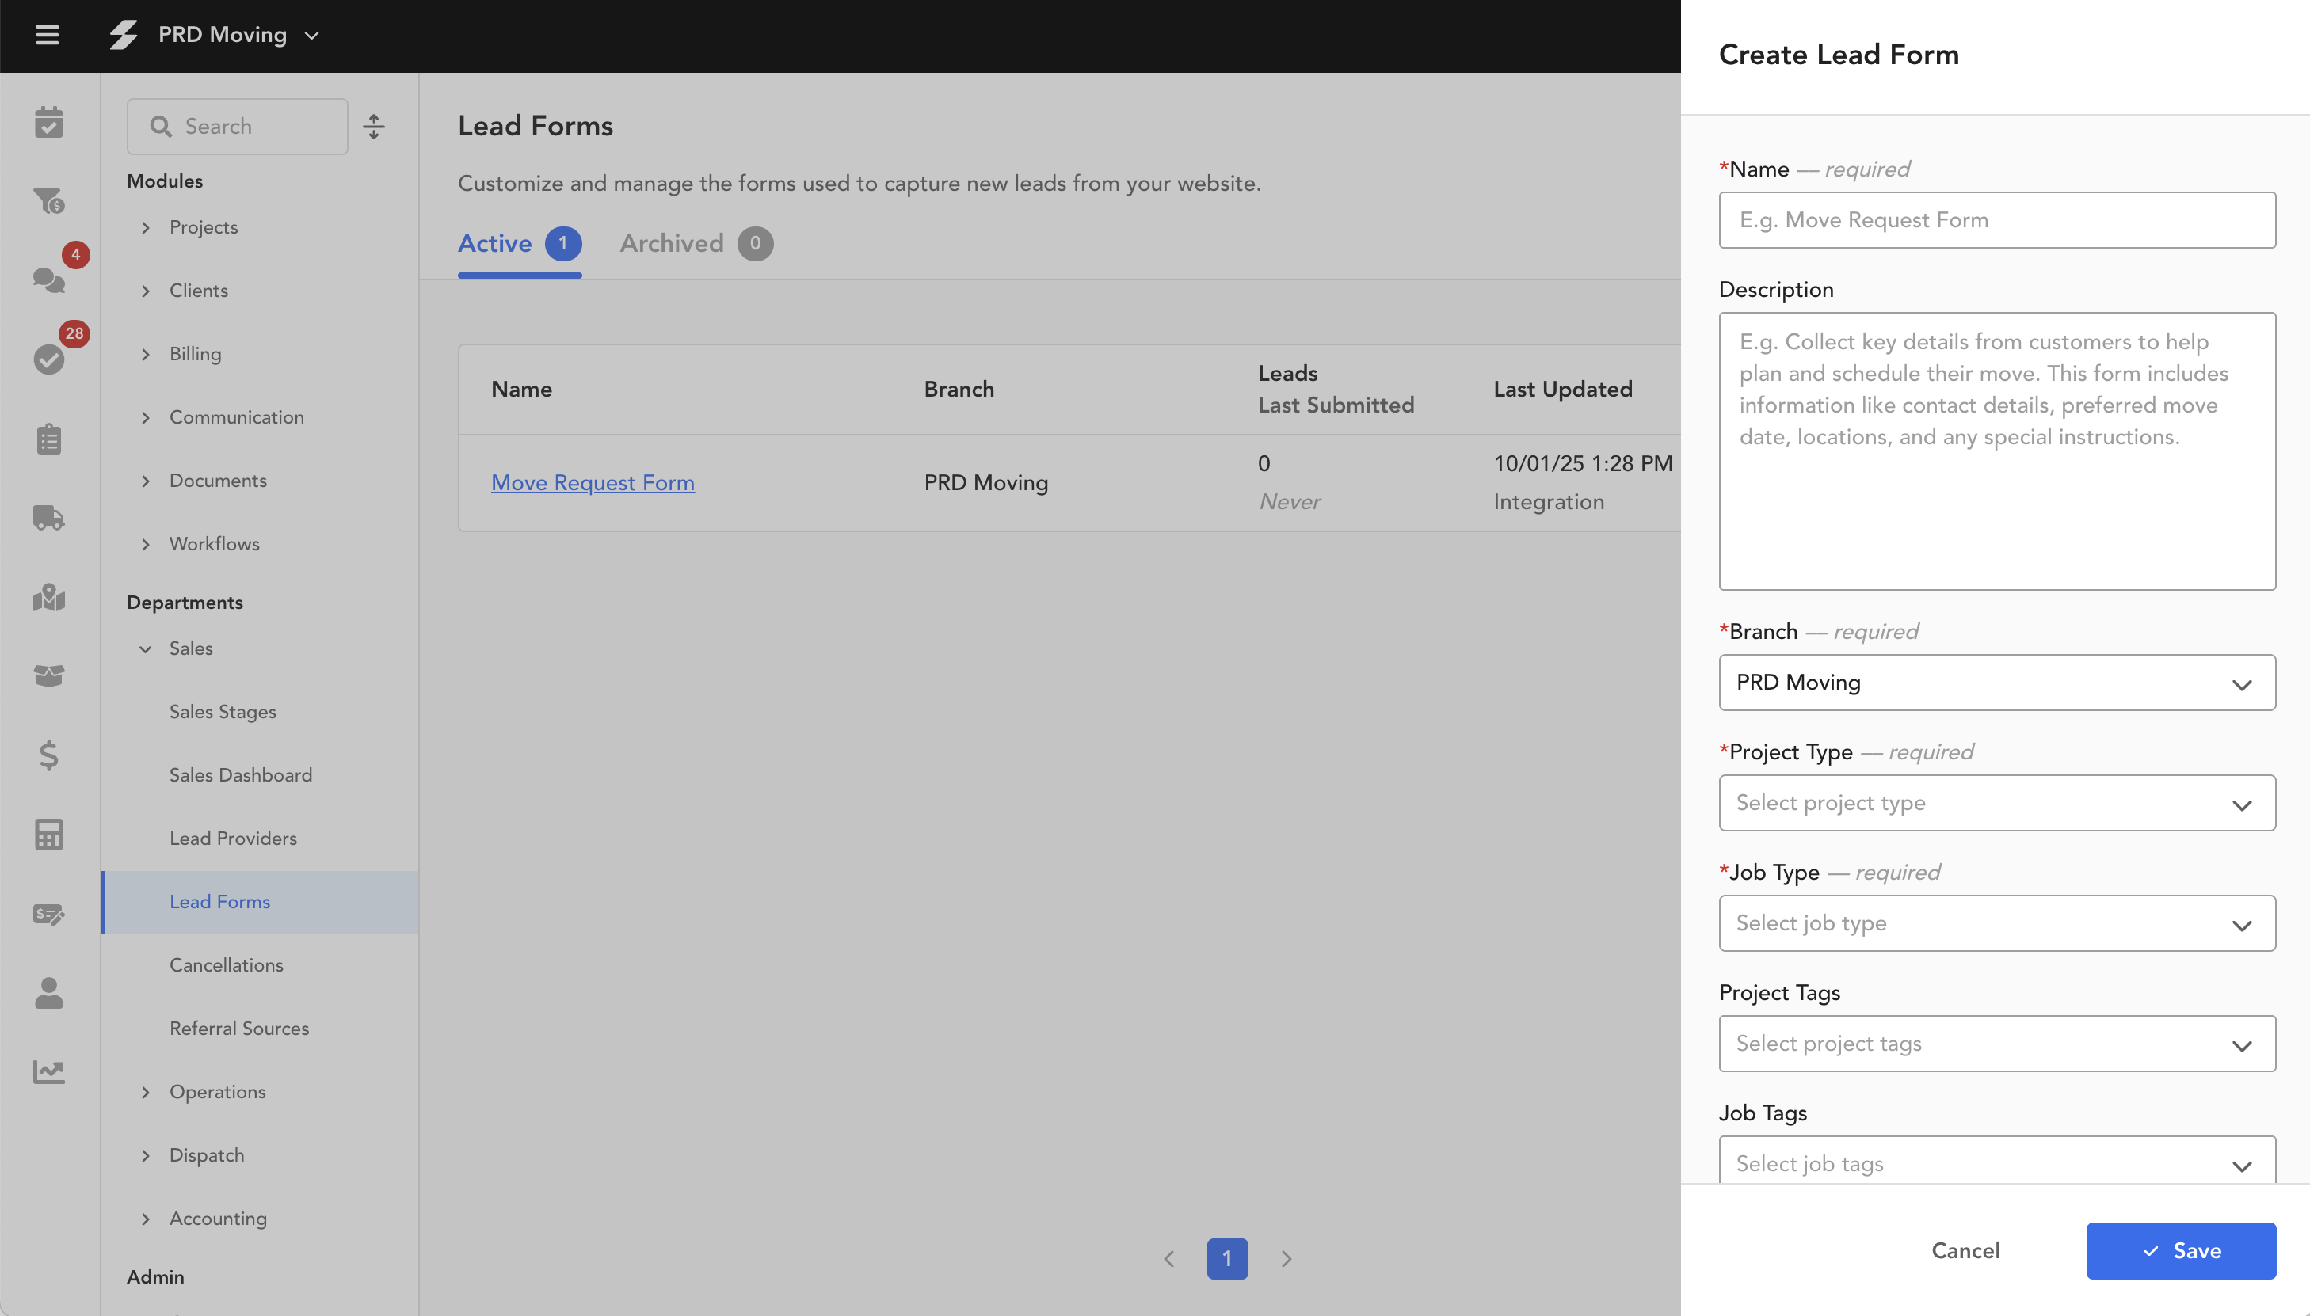Select Lead Providers in the sidebar
This screenshot has height=1316, width=2310.
pos(233,838)
